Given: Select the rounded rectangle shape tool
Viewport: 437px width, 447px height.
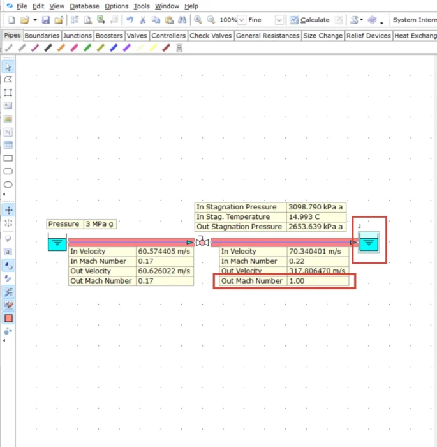Looking at the screenshot, I should [x=8, y=171].
